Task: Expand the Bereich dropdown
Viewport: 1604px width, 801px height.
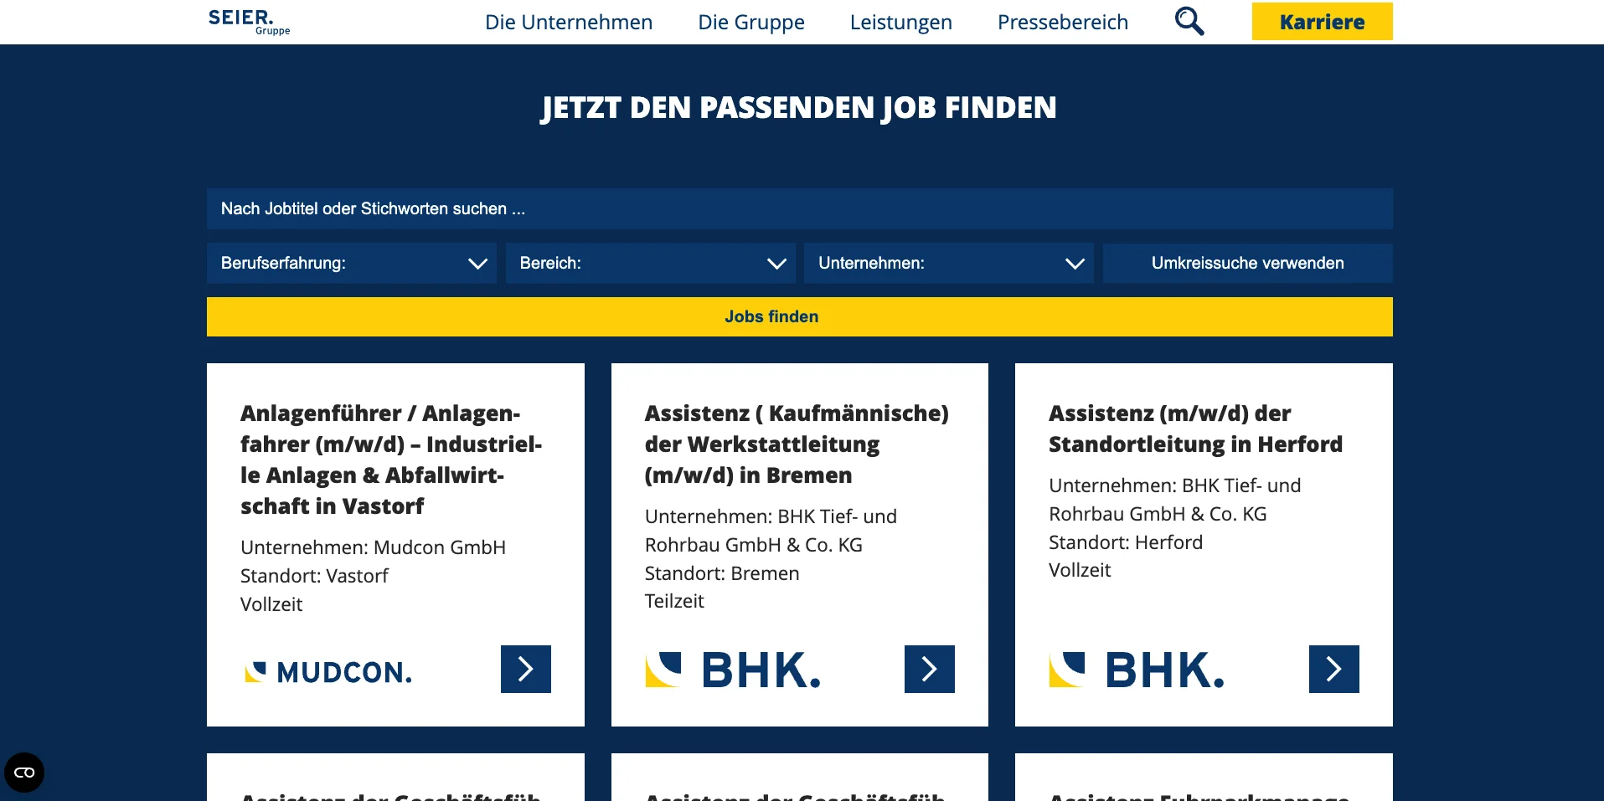Action: point(651,263)
